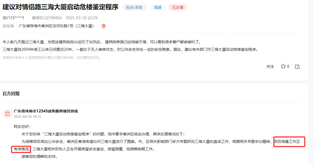Viewport: 313px width, 165px height.
Task: Click the red location pin icon
Action: (x=103, y=26)
